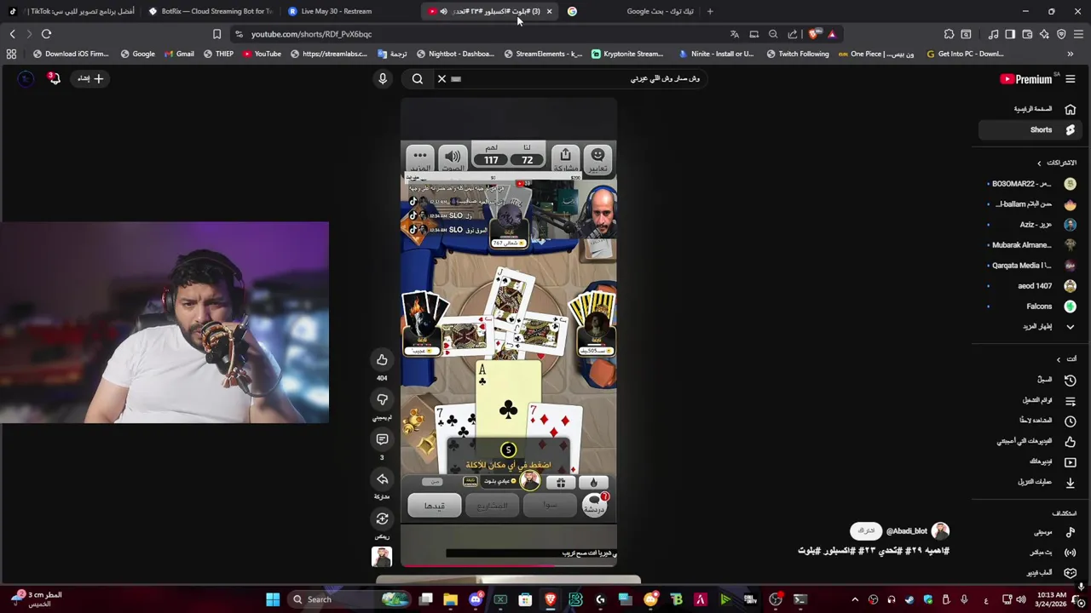Screen dimensions: 1091x613
Task: Open Downloads in the sidebar
Action: [1030, 482]
